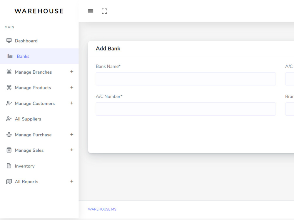Image resolution: width=294 pixels, height=220 pixels.
Task: Focus the A/C Number input field
Action: [186, 109]
